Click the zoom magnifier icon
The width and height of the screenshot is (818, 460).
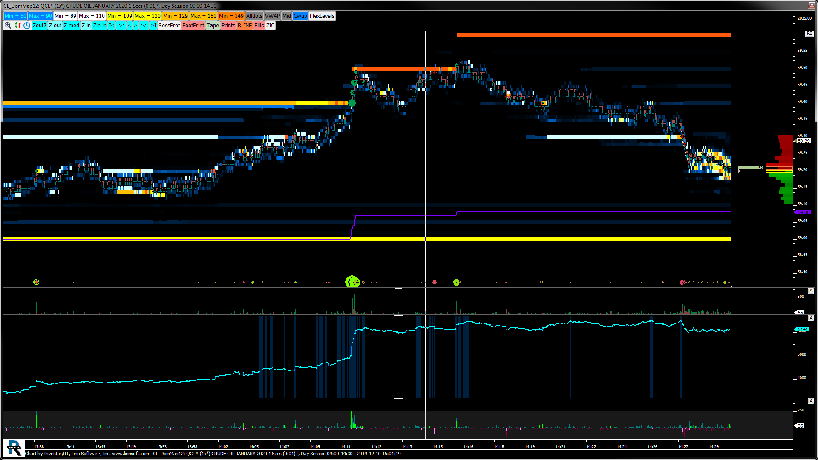[8, 26]
